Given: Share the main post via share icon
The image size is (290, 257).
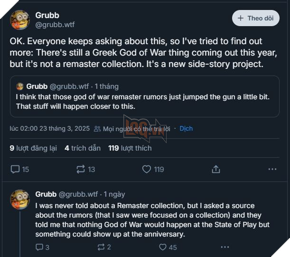Looking at the screenshot, I should click(x=215, y=169).
